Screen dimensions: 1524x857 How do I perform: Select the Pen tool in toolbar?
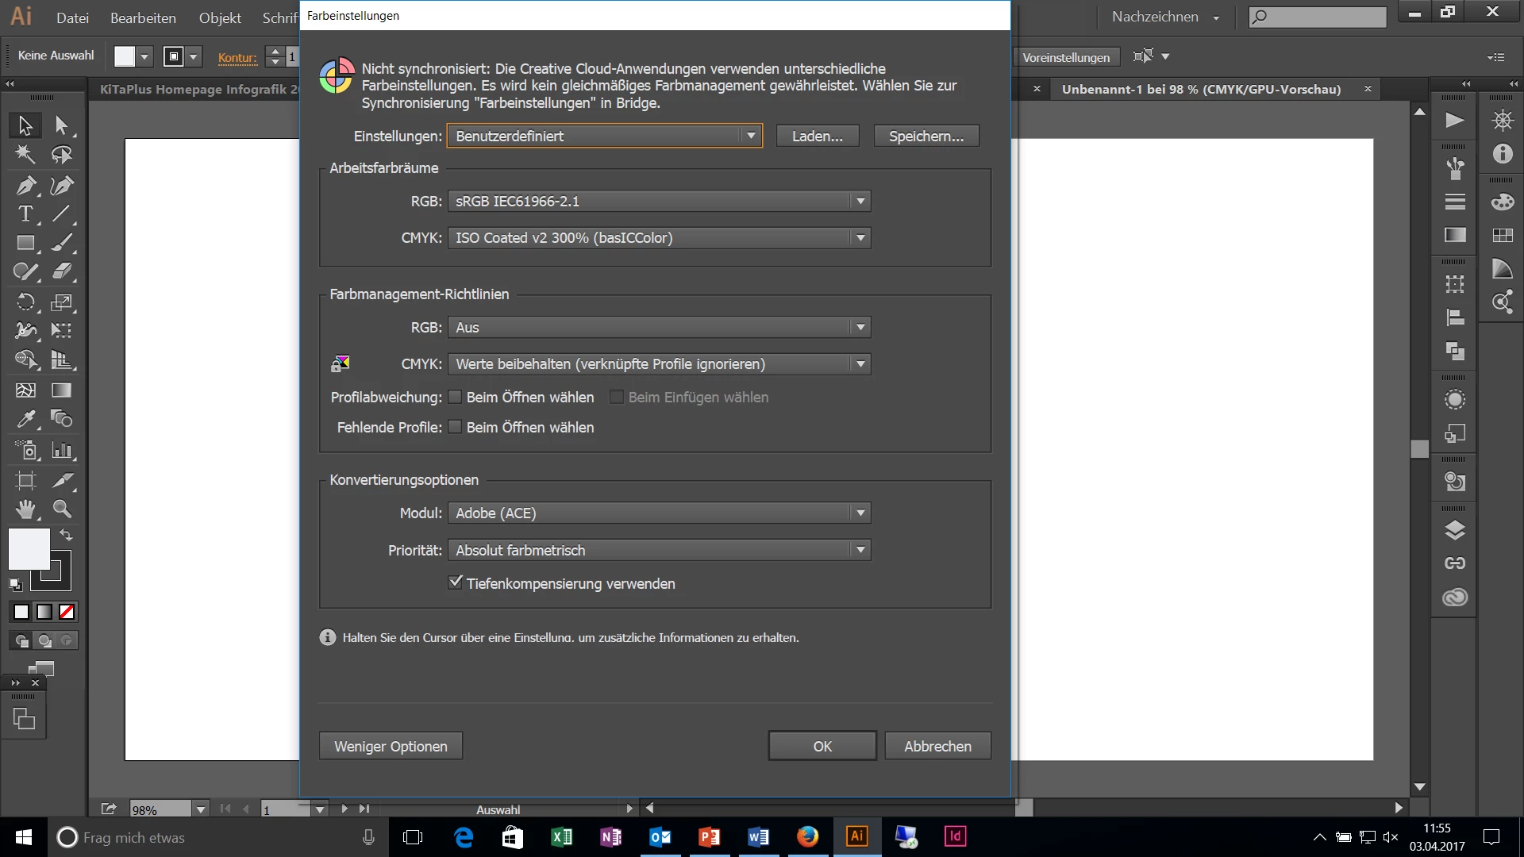tap(25, 185)
